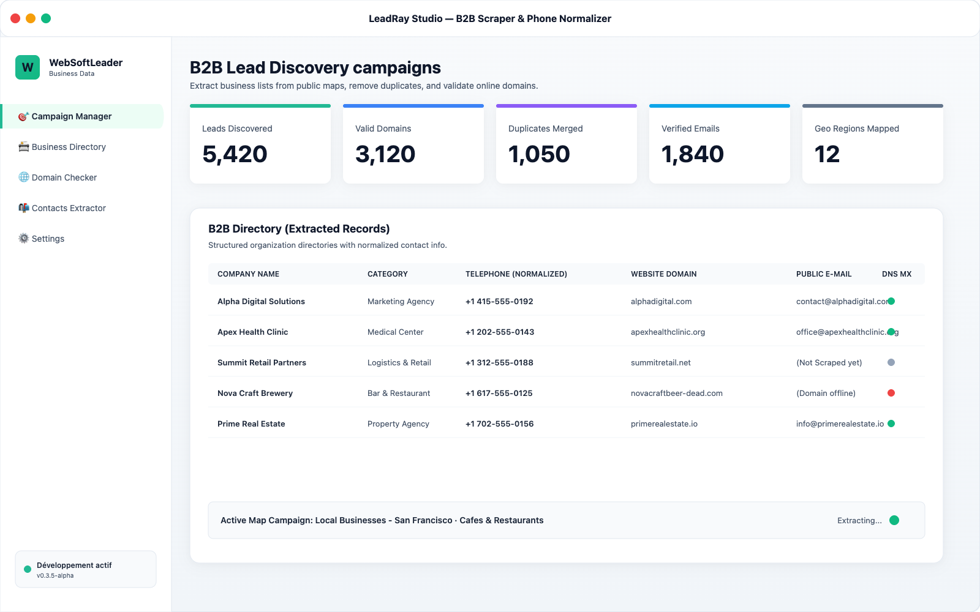980x612 pixels.
Task: Click the info@primerealestate.io email address
Action: click(x=840, y=424)
